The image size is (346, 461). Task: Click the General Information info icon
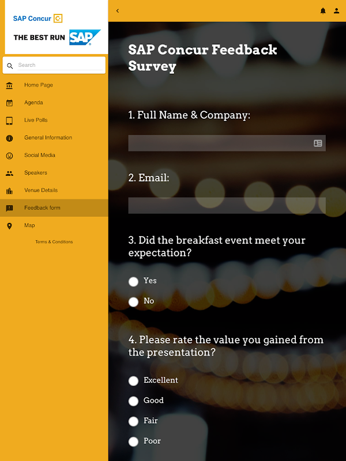click(9, 138)
